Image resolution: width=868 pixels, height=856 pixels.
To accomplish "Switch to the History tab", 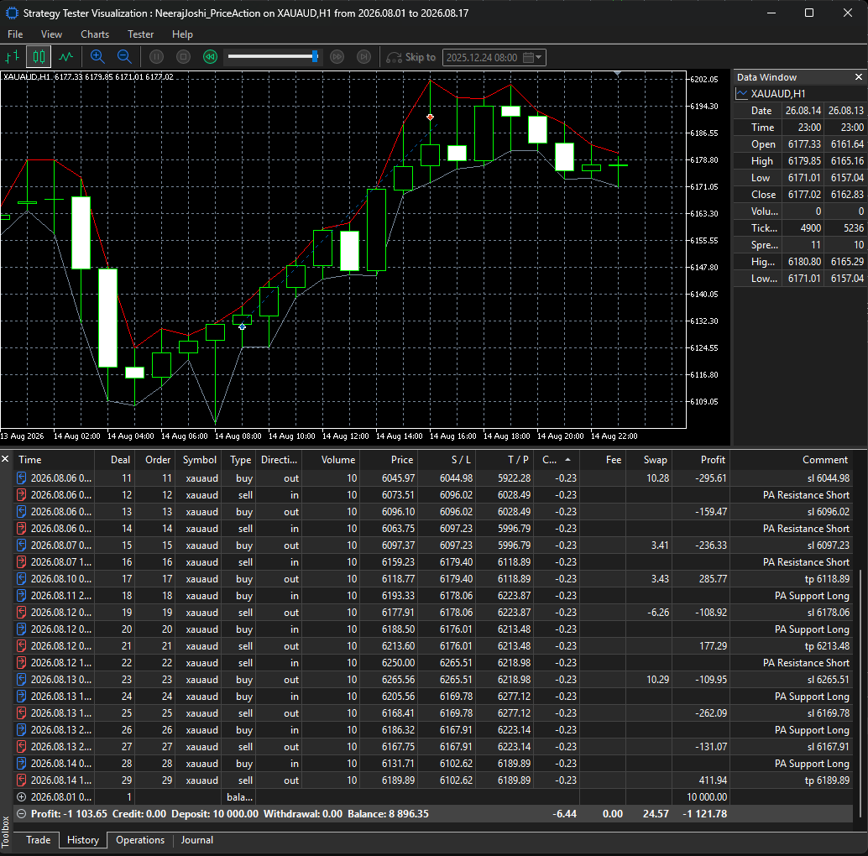I will pyautogui.click(x=83, y=840).
